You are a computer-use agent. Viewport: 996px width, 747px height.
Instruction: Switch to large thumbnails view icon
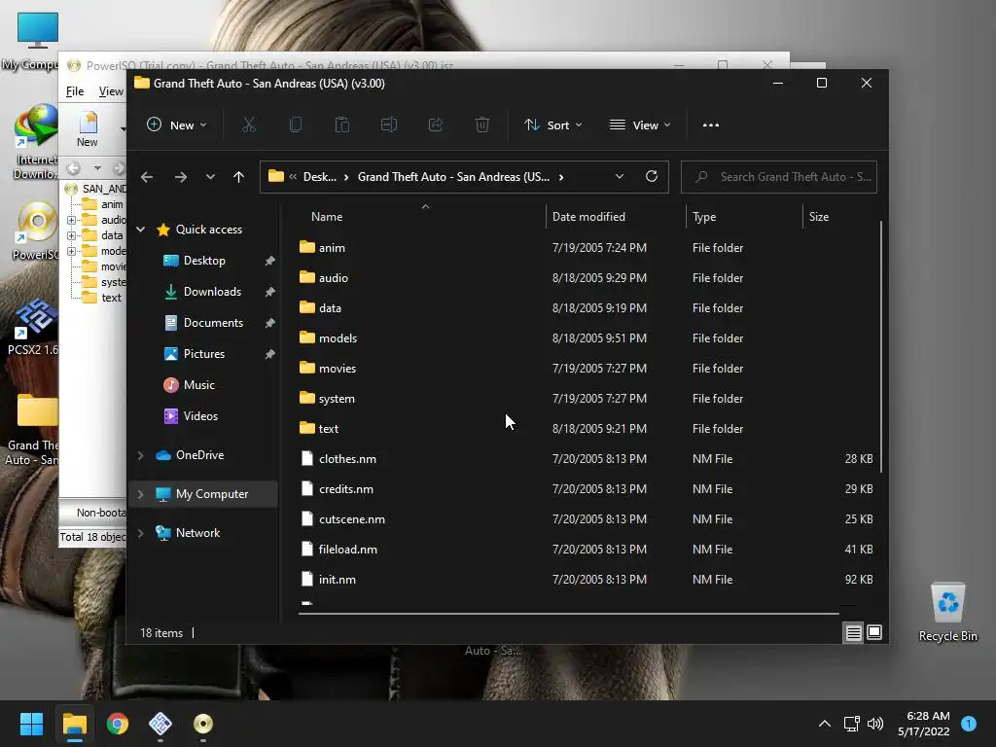pyautogui.click(x=874, y=632)
